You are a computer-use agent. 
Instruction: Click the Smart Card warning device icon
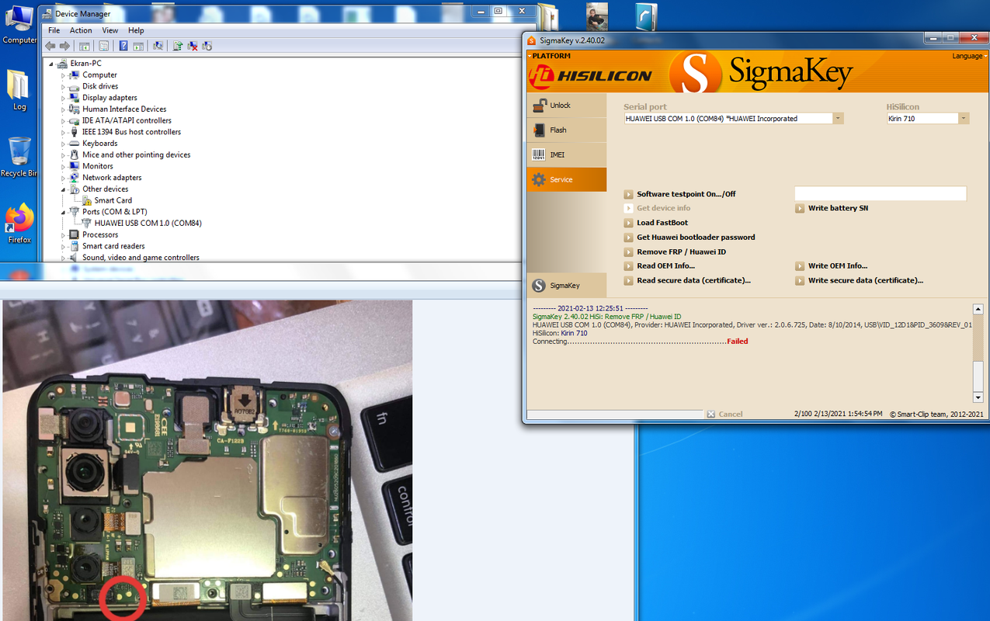point(87,200)
